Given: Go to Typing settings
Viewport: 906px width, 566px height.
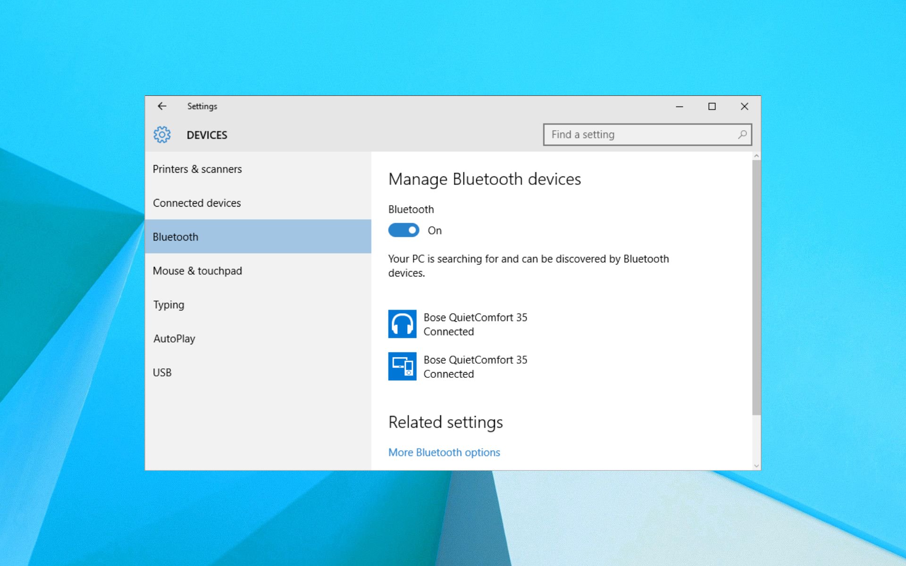Looking at the screenshot, I should [258, 305].
